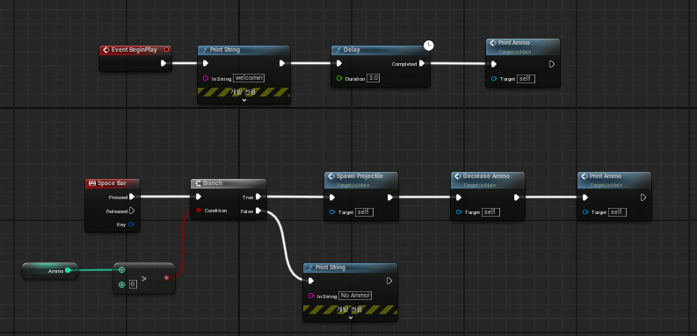Click the Released pin on Space Bar
Image resolution: width=697 pixels, height=336 pixels.
coord(132,211)
